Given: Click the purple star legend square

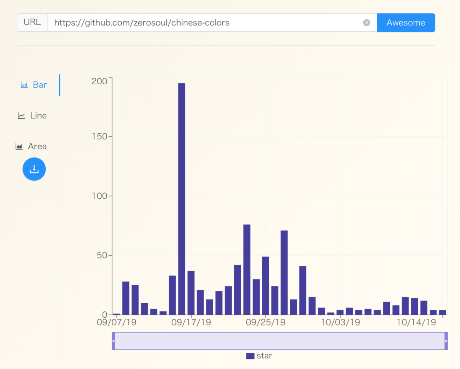Looking at the screenshot, I should (x=250, y=355).
